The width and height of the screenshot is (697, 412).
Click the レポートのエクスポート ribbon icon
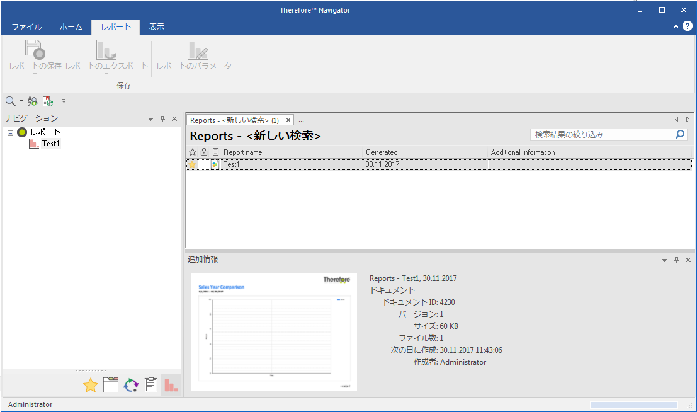click(x=106, y=49)
